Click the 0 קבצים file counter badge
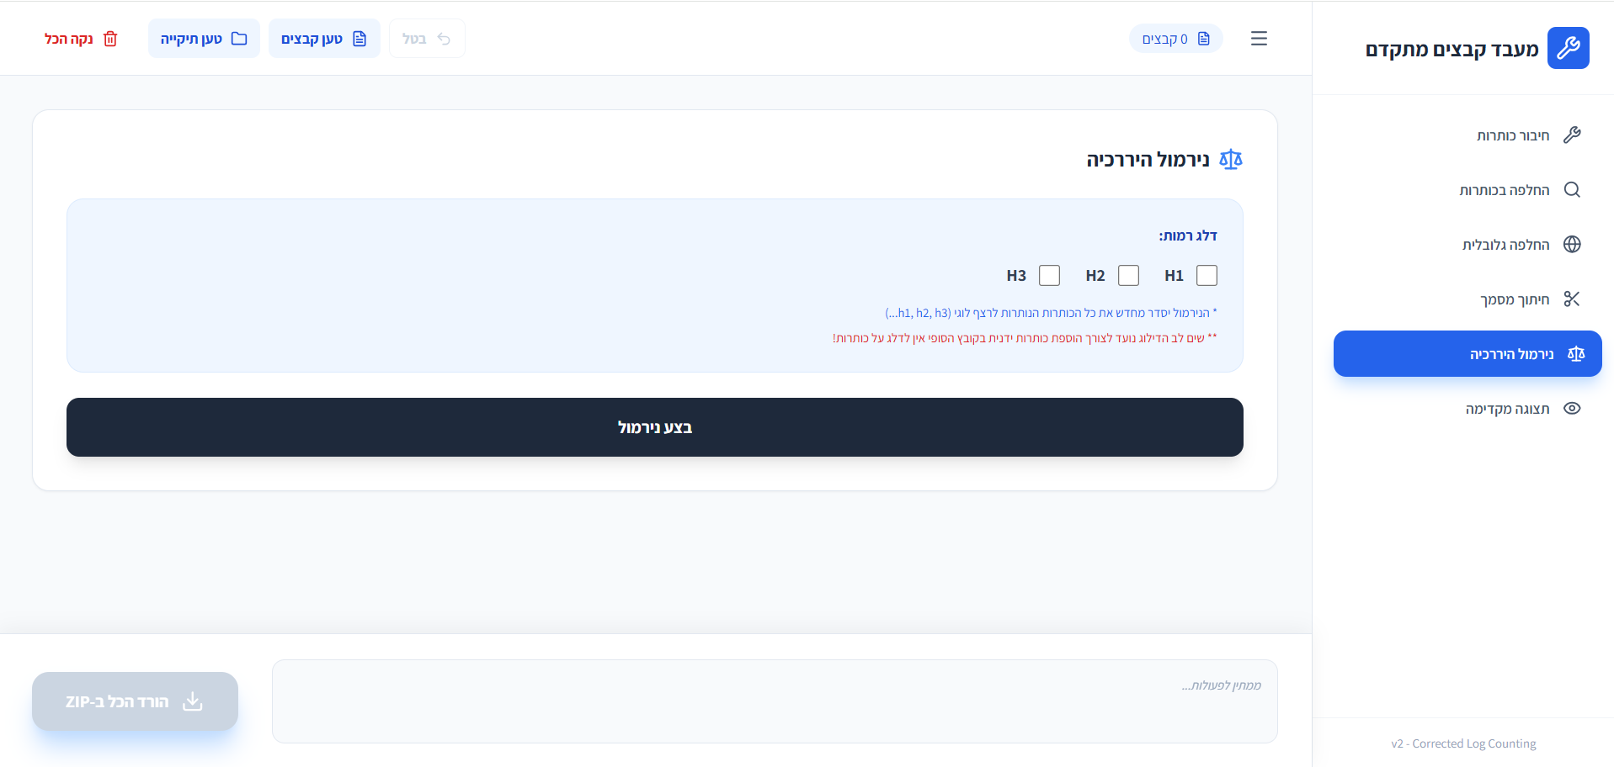1614x767 pixels. point(1175,39)
